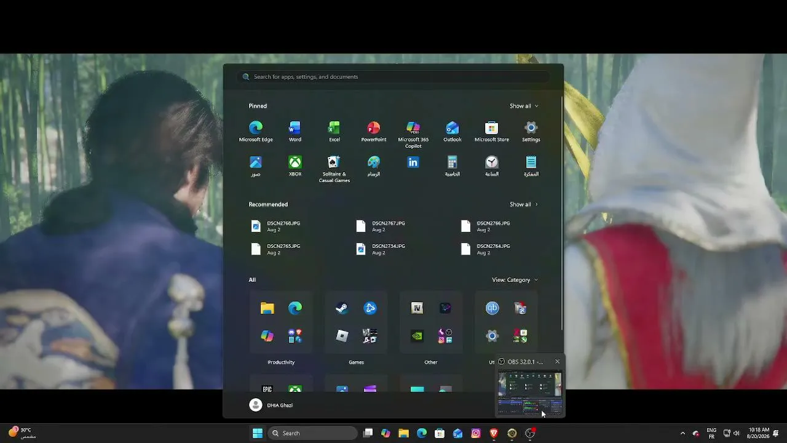
Task: Open the pinned Notepad app (المفكرة)
Action: pyautogui.click(x=531, y=166)
